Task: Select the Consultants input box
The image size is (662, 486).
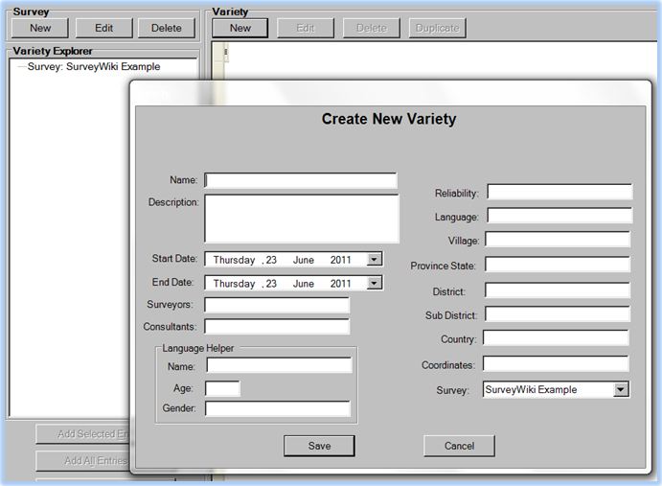Action: 276,327
